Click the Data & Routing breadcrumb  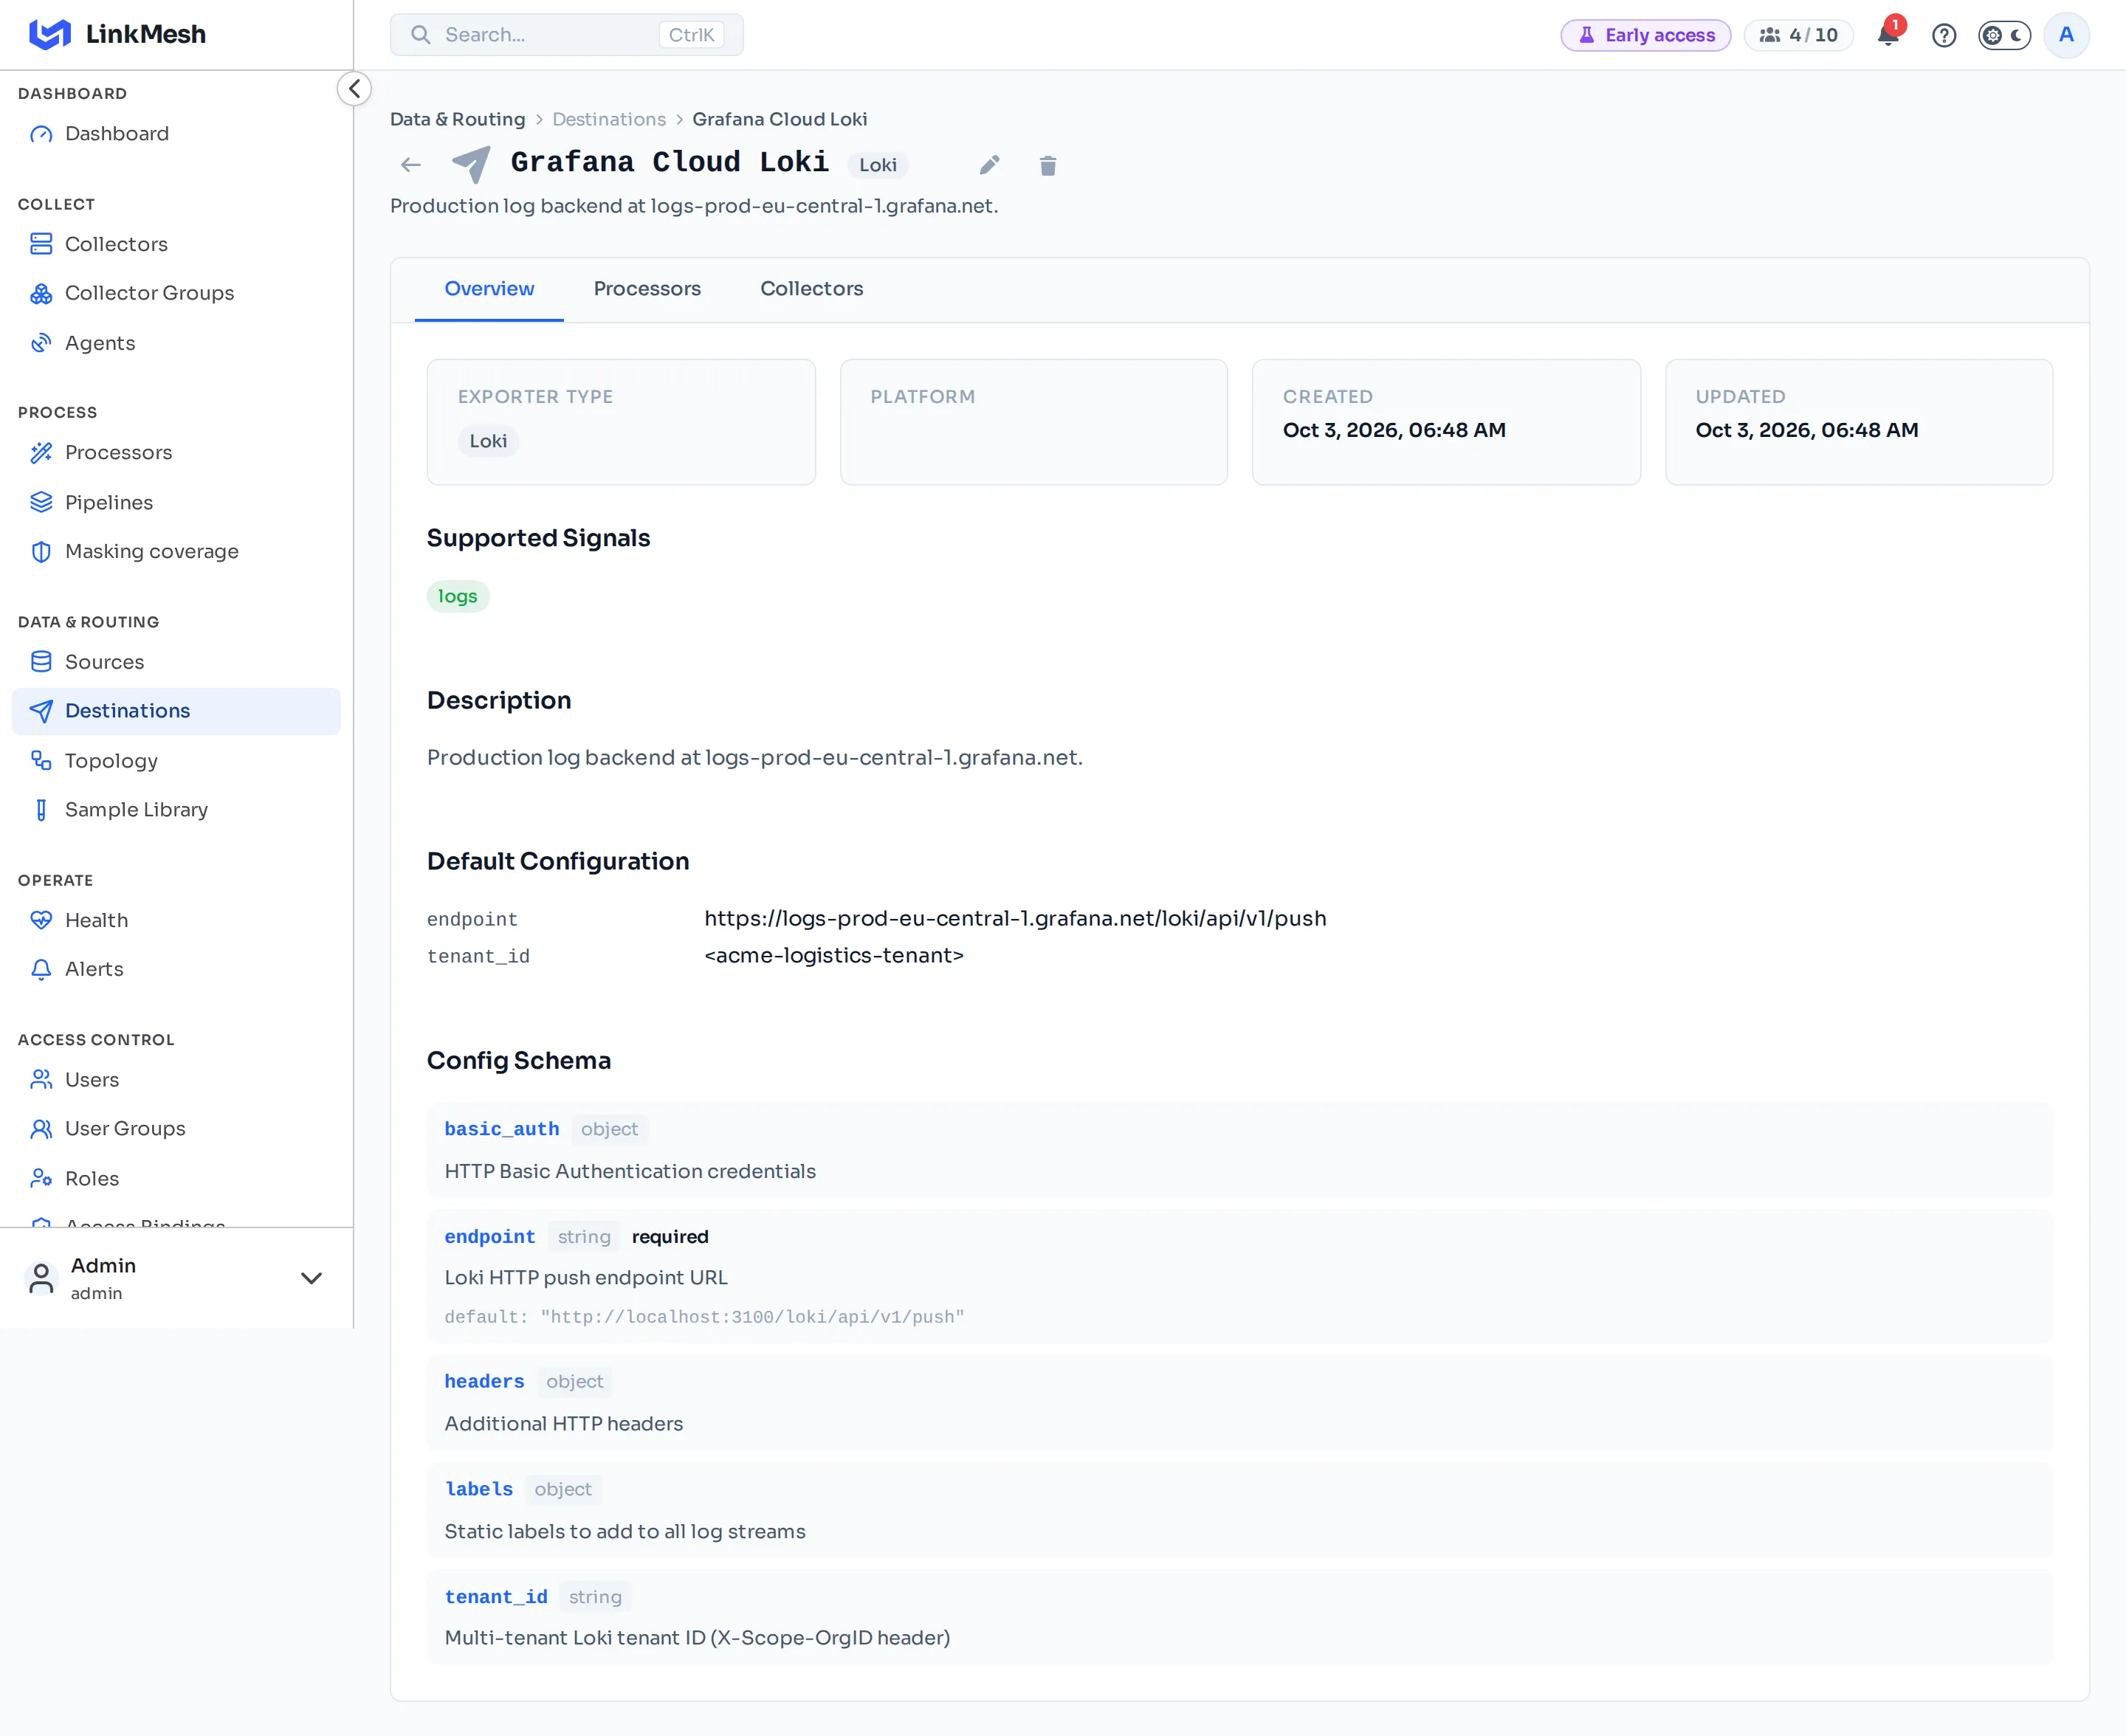[x=457, y=119]
